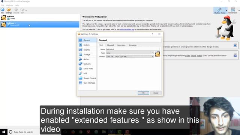The width and height of the screenshot is (240, 135).
Task: Click the Cortana circle icon in the taskbar
Action: click(10, 132)
